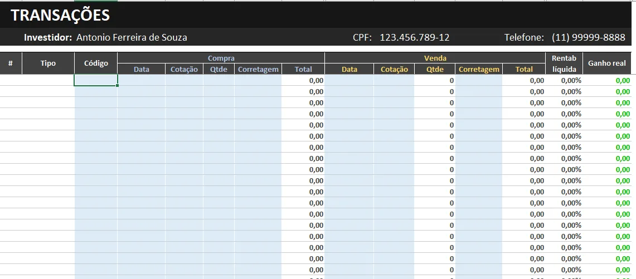Select the Ganho real column header

tap(607, 63)
